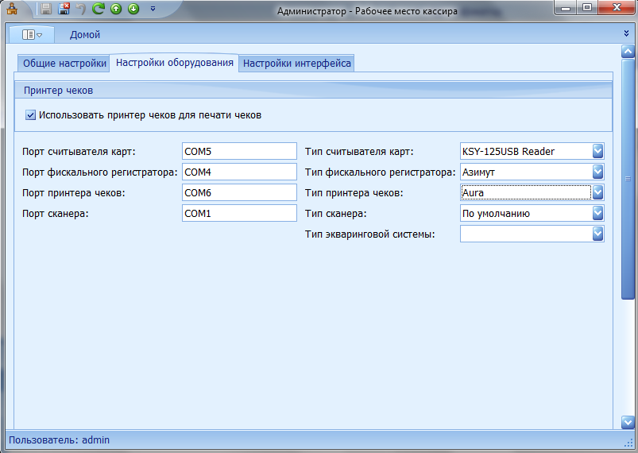Open the fiscal registrar type dropdown
The image size is (638, 453).
597,172
